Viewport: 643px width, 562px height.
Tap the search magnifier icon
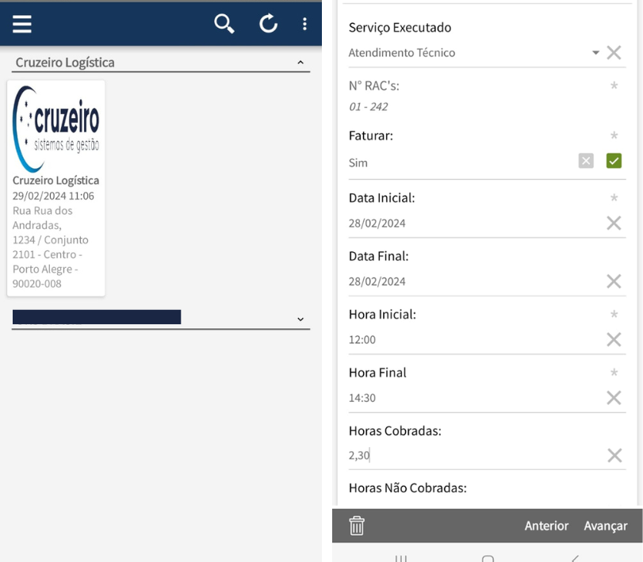click(x=224, y=25)
